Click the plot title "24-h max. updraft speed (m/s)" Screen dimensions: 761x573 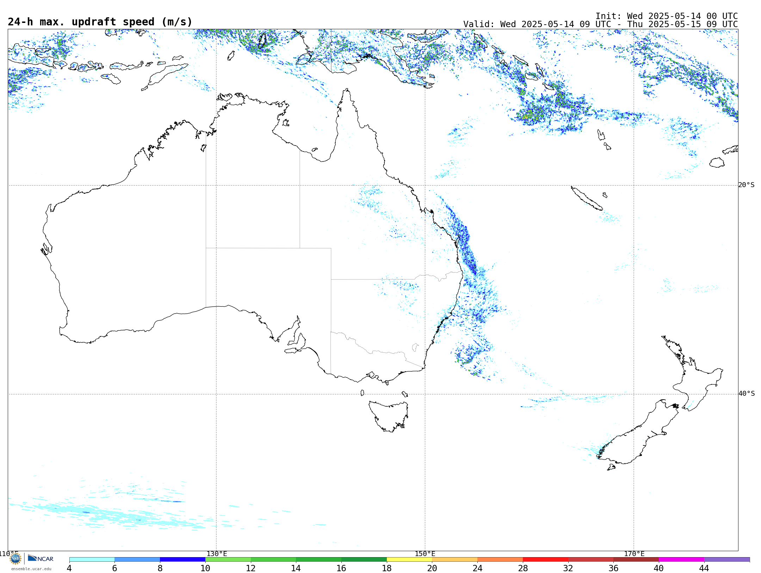pos(100,22)
